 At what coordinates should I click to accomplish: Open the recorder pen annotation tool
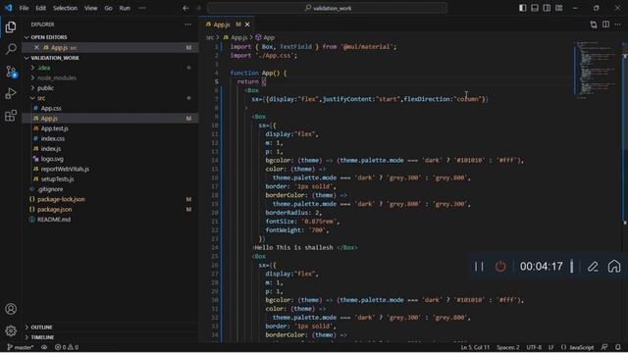[x=593, y=266]
